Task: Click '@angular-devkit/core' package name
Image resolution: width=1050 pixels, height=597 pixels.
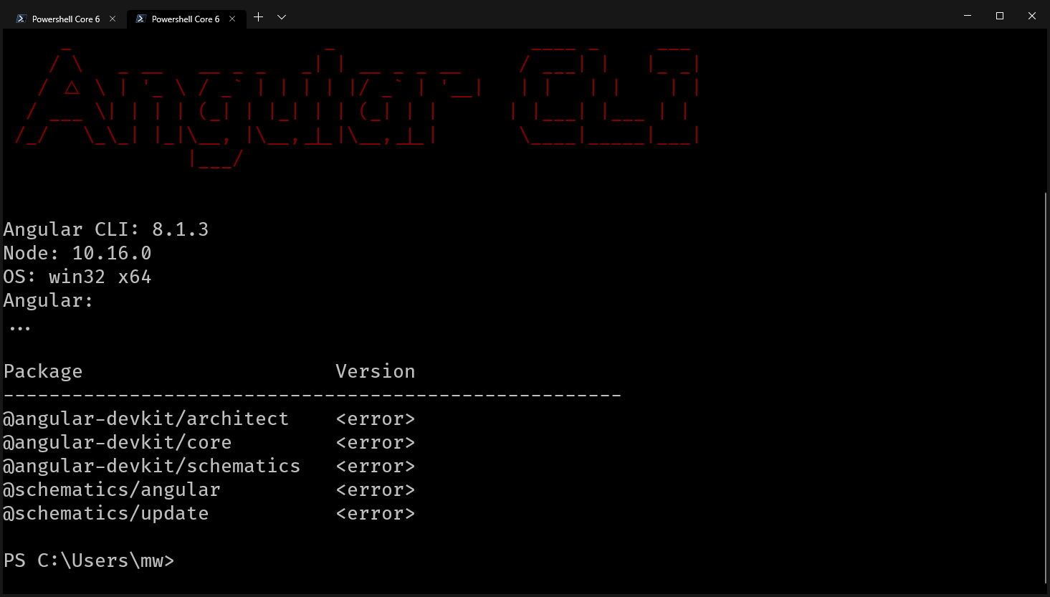Action: pyautogui.click(x=118, y=442)
